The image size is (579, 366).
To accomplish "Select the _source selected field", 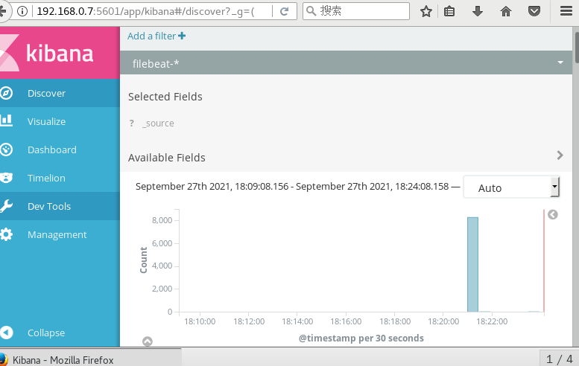I will [158, 123].
